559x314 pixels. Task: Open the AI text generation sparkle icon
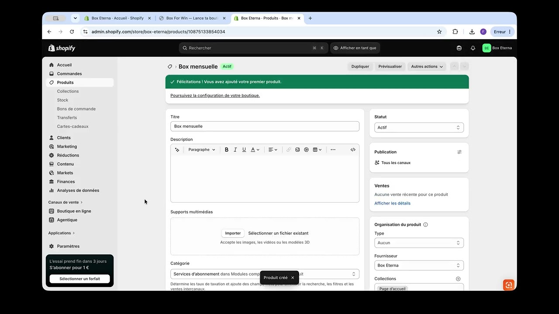[177, 150]
